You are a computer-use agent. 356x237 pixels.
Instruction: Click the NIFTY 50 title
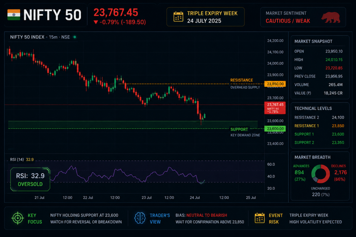(52, 15)
